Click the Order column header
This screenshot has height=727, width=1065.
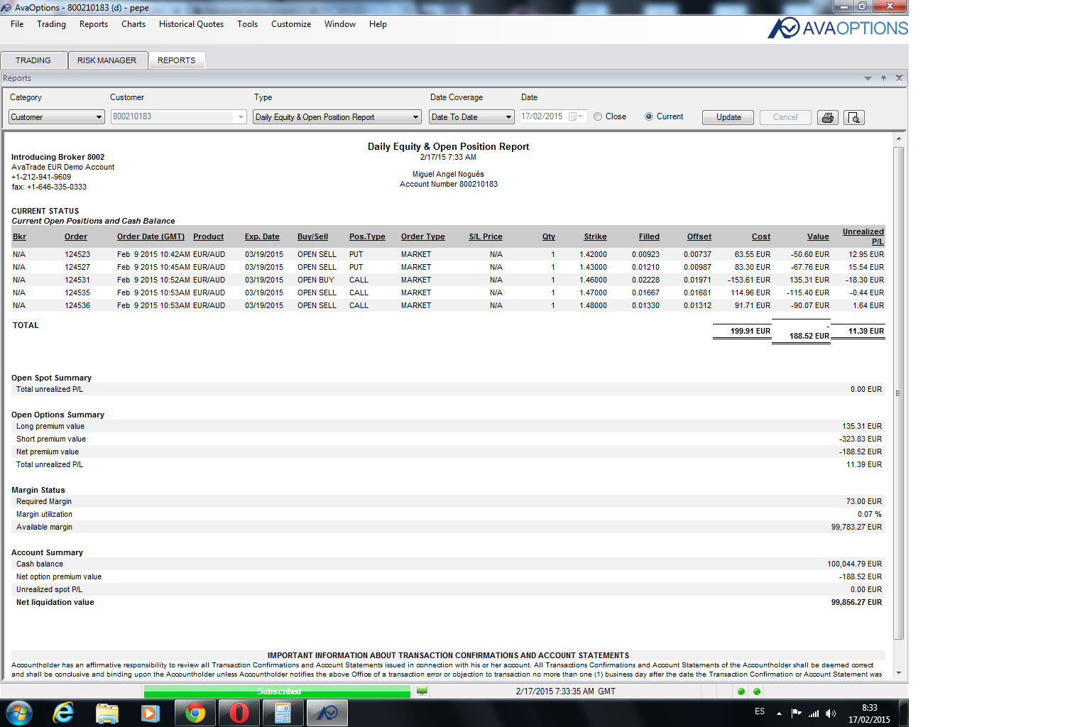tap(76, 237)
